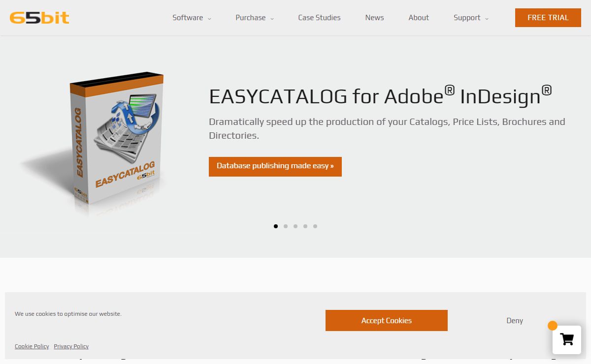Click the 'We use cookies' message text
This screenshot has width=591, height=364.
68,314
